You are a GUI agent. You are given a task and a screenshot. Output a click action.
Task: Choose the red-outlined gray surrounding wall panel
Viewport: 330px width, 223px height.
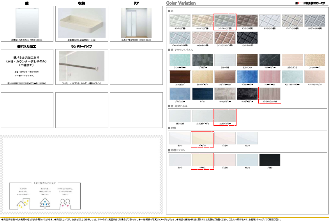coord(225,116)
